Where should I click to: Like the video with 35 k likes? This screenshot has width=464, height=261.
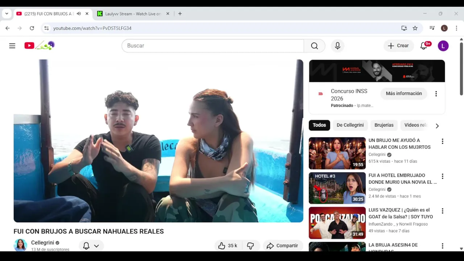[228, 246]
